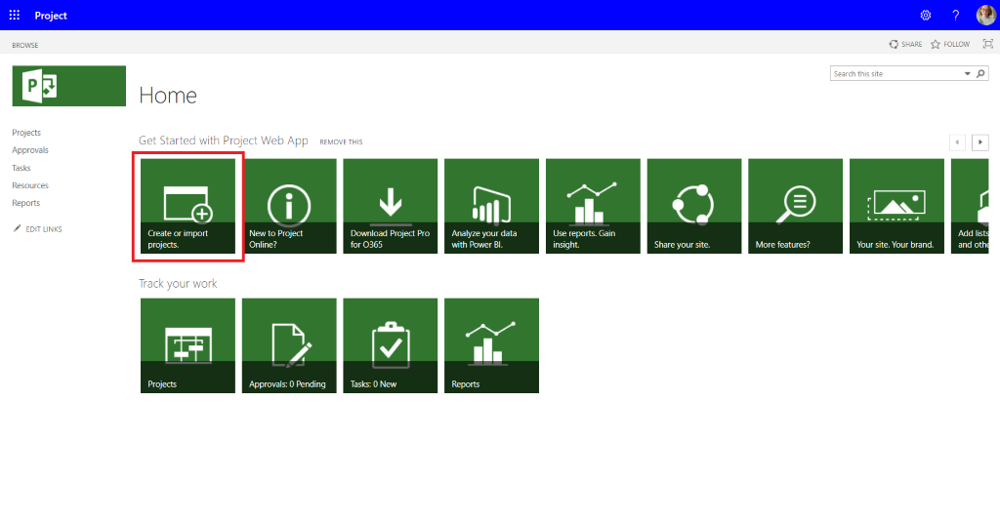1000x521 pixels.
Task: Click the New to Project Online info tile
Action: 289,206
